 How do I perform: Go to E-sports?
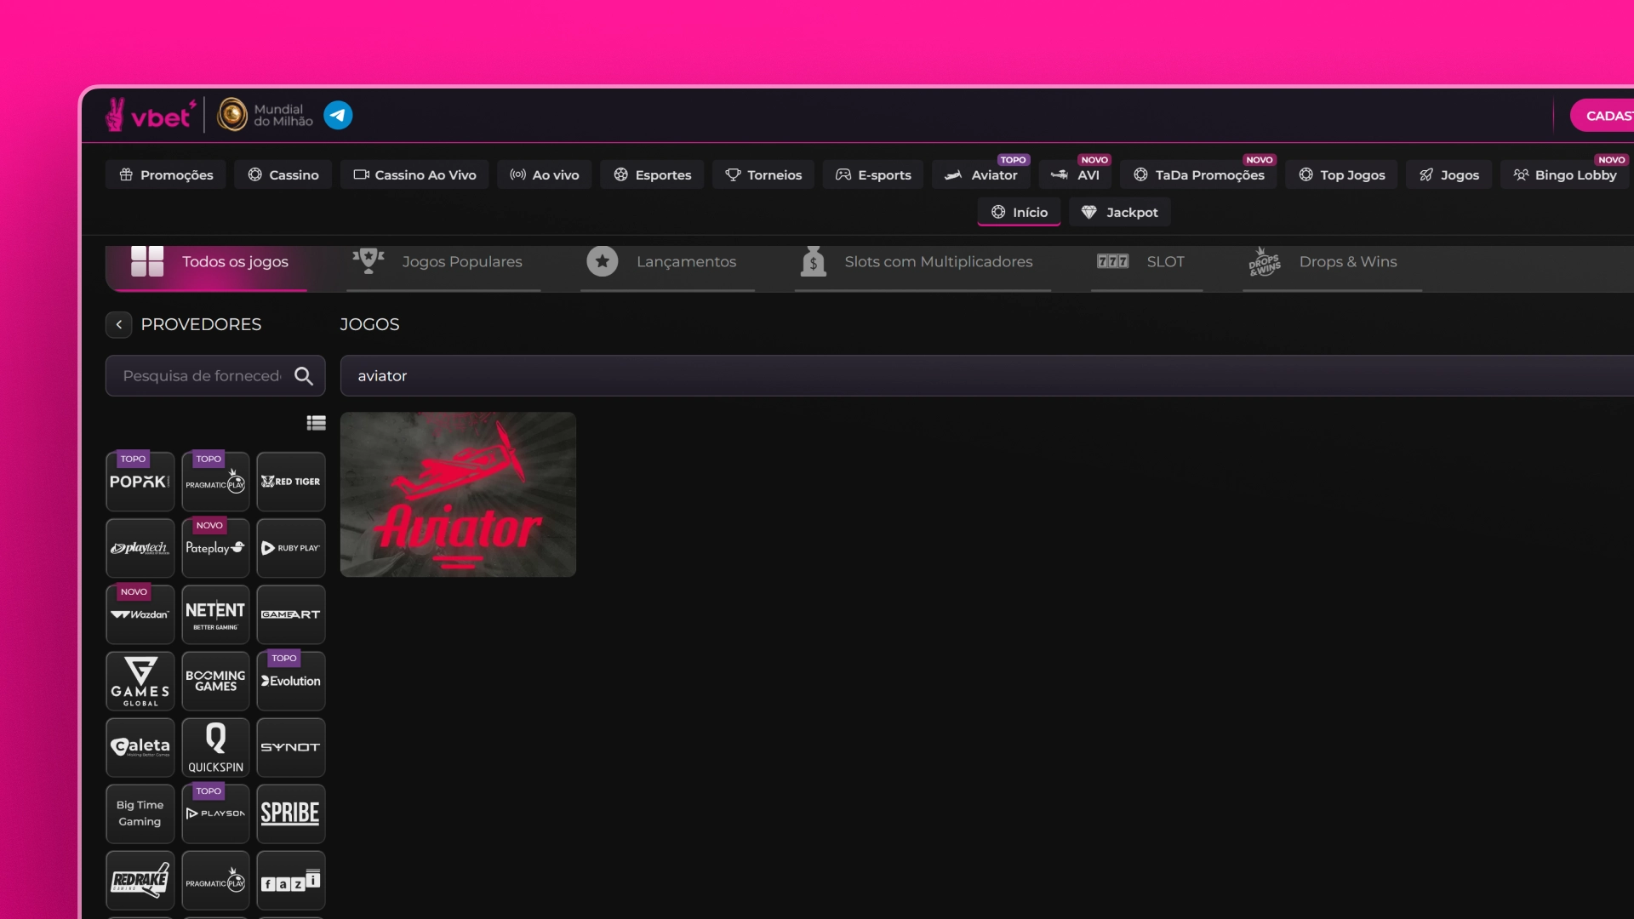873,174
